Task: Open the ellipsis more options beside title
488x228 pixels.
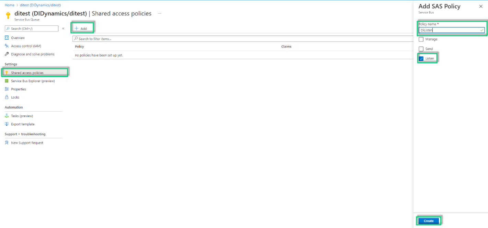Action: (159, 14)
